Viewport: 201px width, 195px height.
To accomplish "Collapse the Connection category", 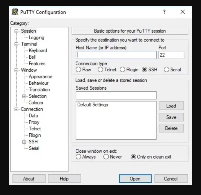I will coord(17,109).
